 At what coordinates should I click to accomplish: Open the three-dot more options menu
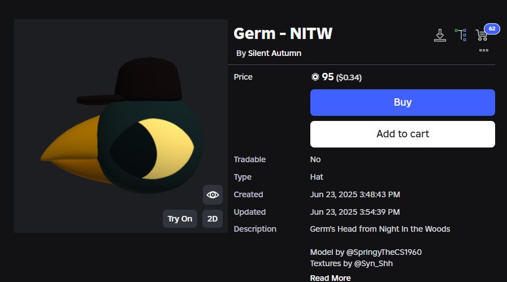pyautogui.click(x=484, y=50)
